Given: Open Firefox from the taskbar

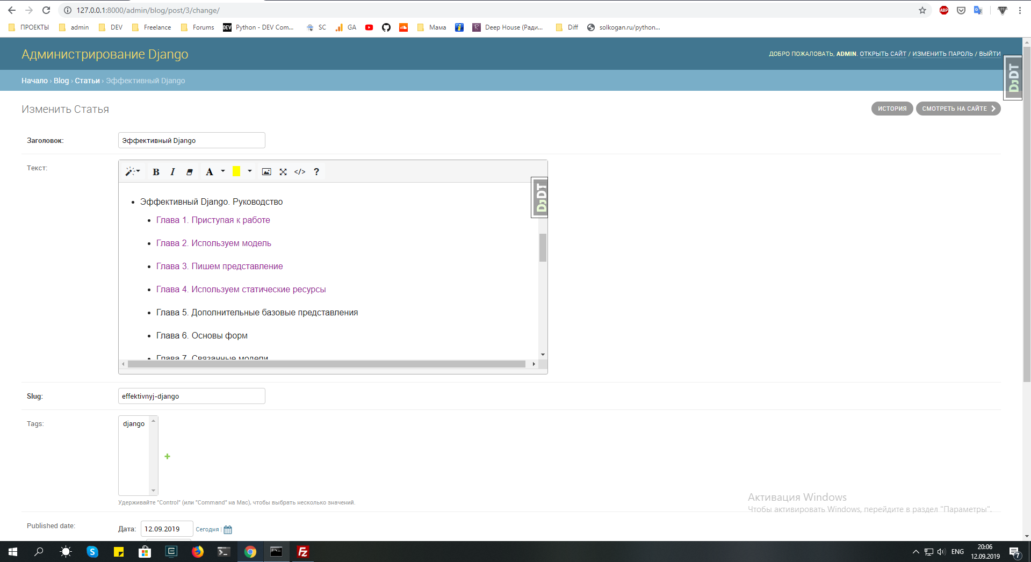Looking at the screenshot, I should (198, 552).
